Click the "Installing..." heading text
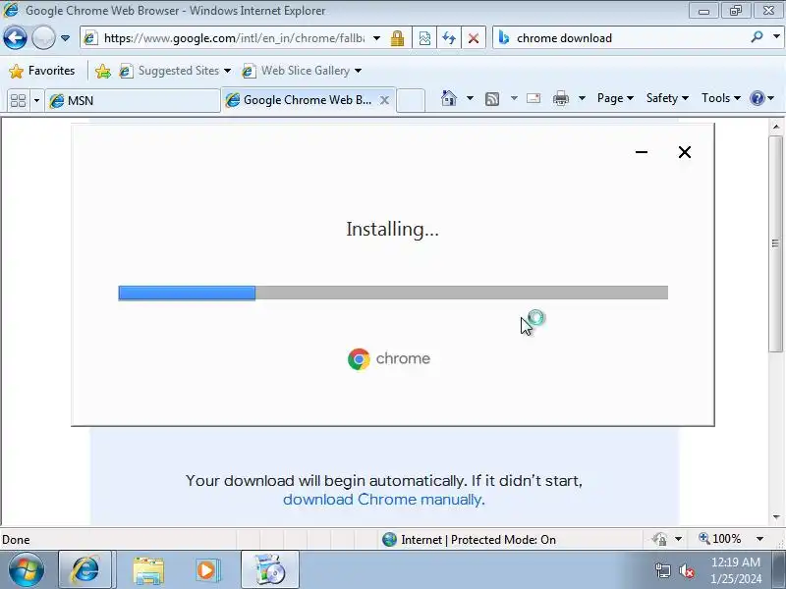The width and height of the screenshot is (786, 589). [392, 230]
